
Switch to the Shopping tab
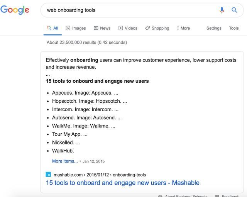pyautogui.click(x=157, y=28)
